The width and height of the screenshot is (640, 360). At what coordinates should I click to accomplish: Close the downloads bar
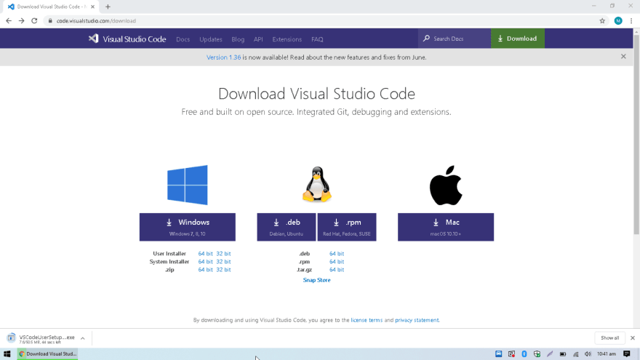coord(632,338)
